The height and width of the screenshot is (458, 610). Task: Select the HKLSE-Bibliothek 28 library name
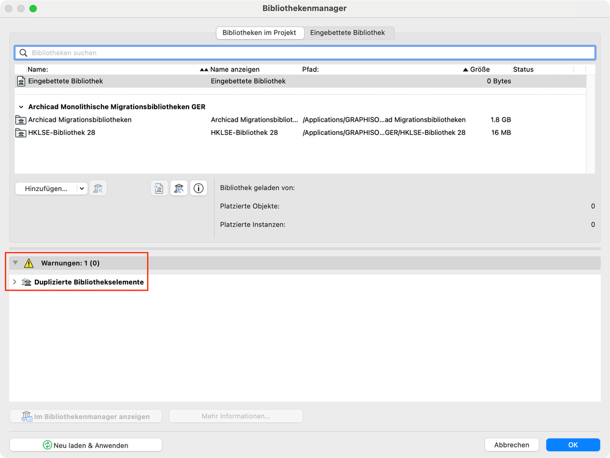click(62, 133)
